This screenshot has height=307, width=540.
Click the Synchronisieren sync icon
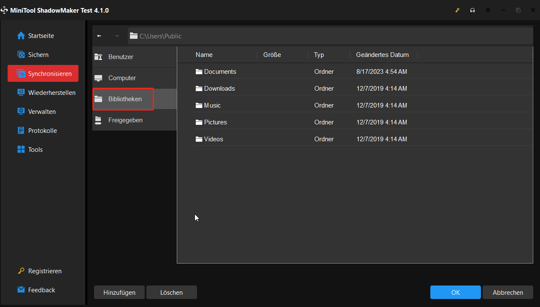click(21, 74)
